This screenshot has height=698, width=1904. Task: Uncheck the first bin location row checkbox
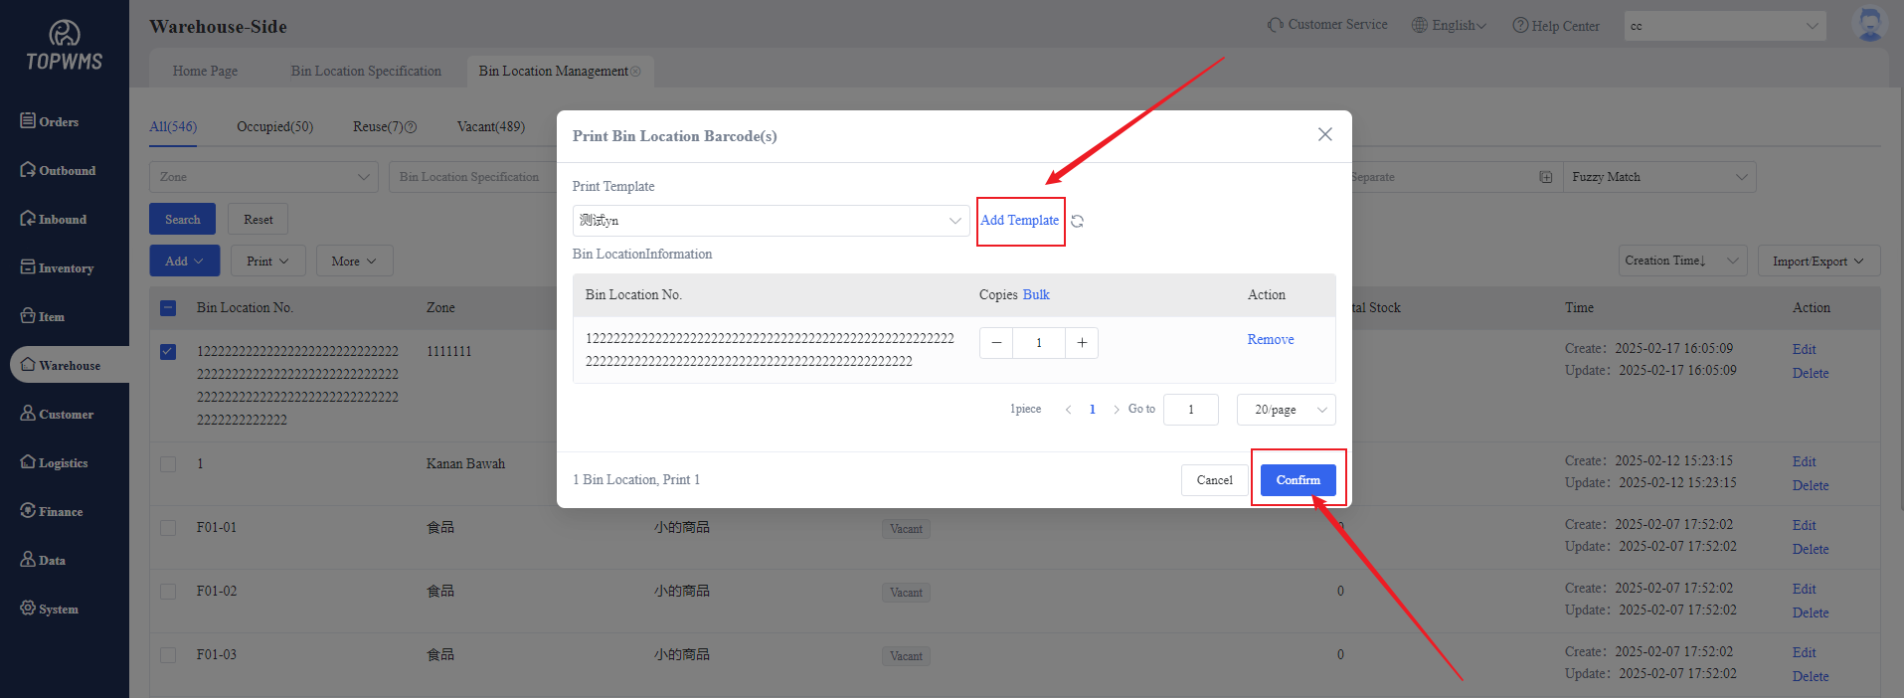click(x=168, y=352)
